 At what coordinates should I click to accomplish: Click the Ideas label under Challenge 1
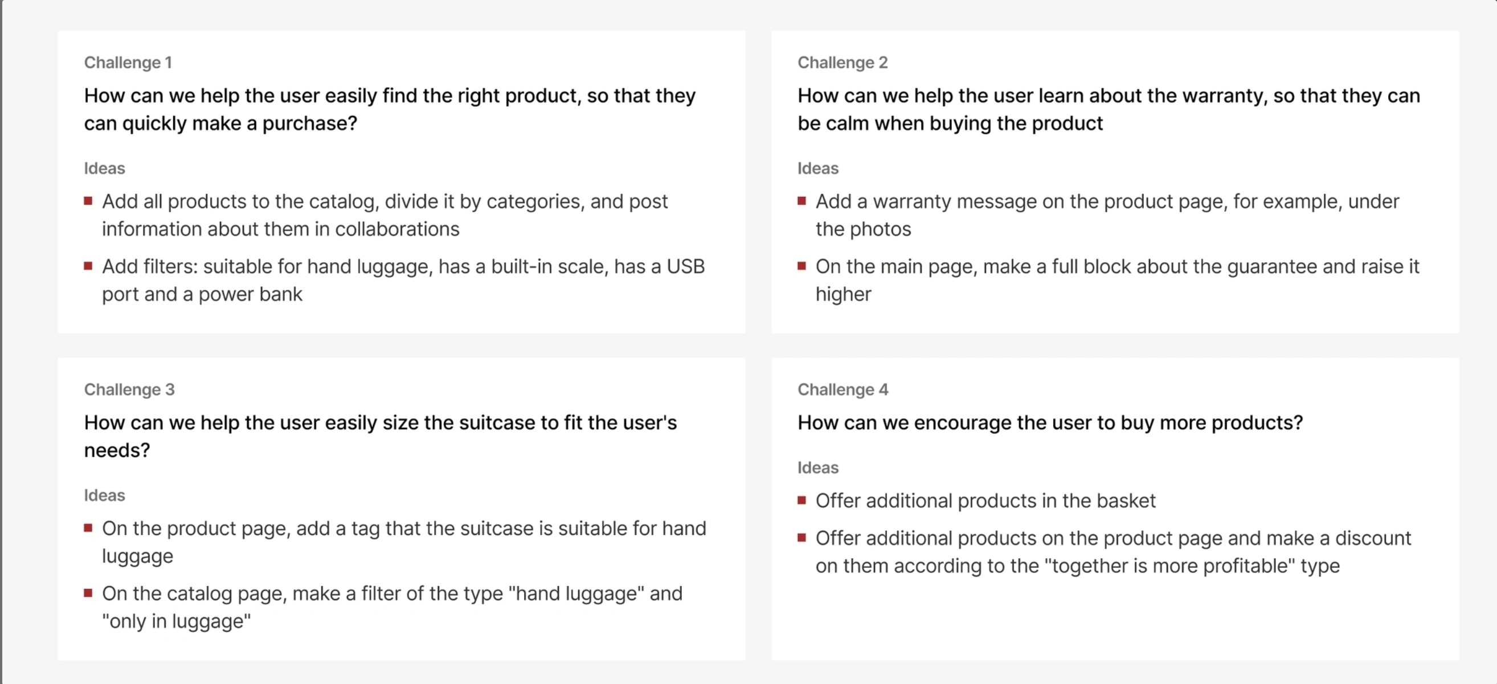pyautogui.click(x=105, y=168)
